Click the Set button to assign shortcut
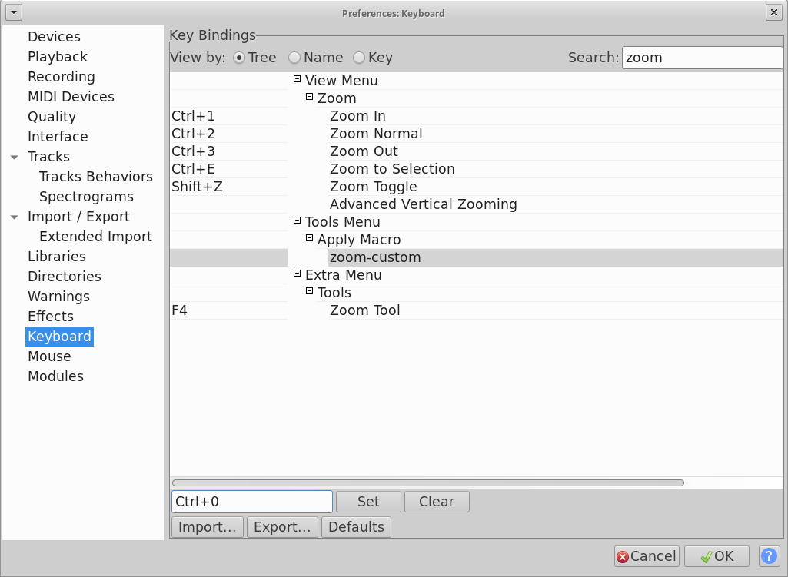Image resolution: width=788 pixels, height=577 pixels. (368, 502)
